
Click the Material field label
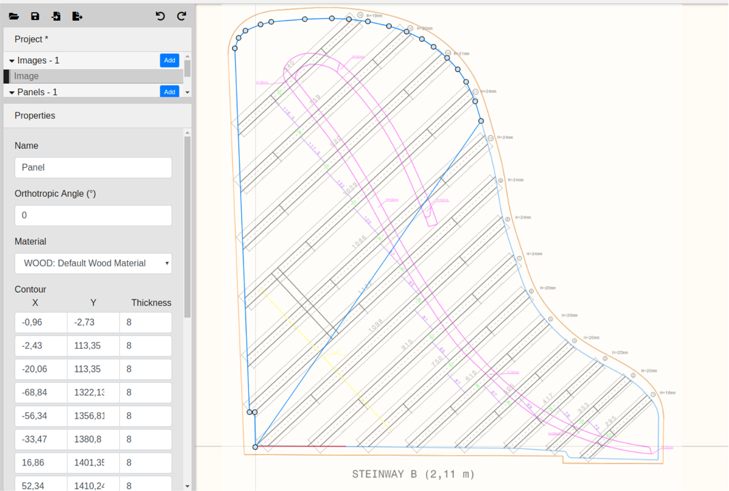click(30, 242)
